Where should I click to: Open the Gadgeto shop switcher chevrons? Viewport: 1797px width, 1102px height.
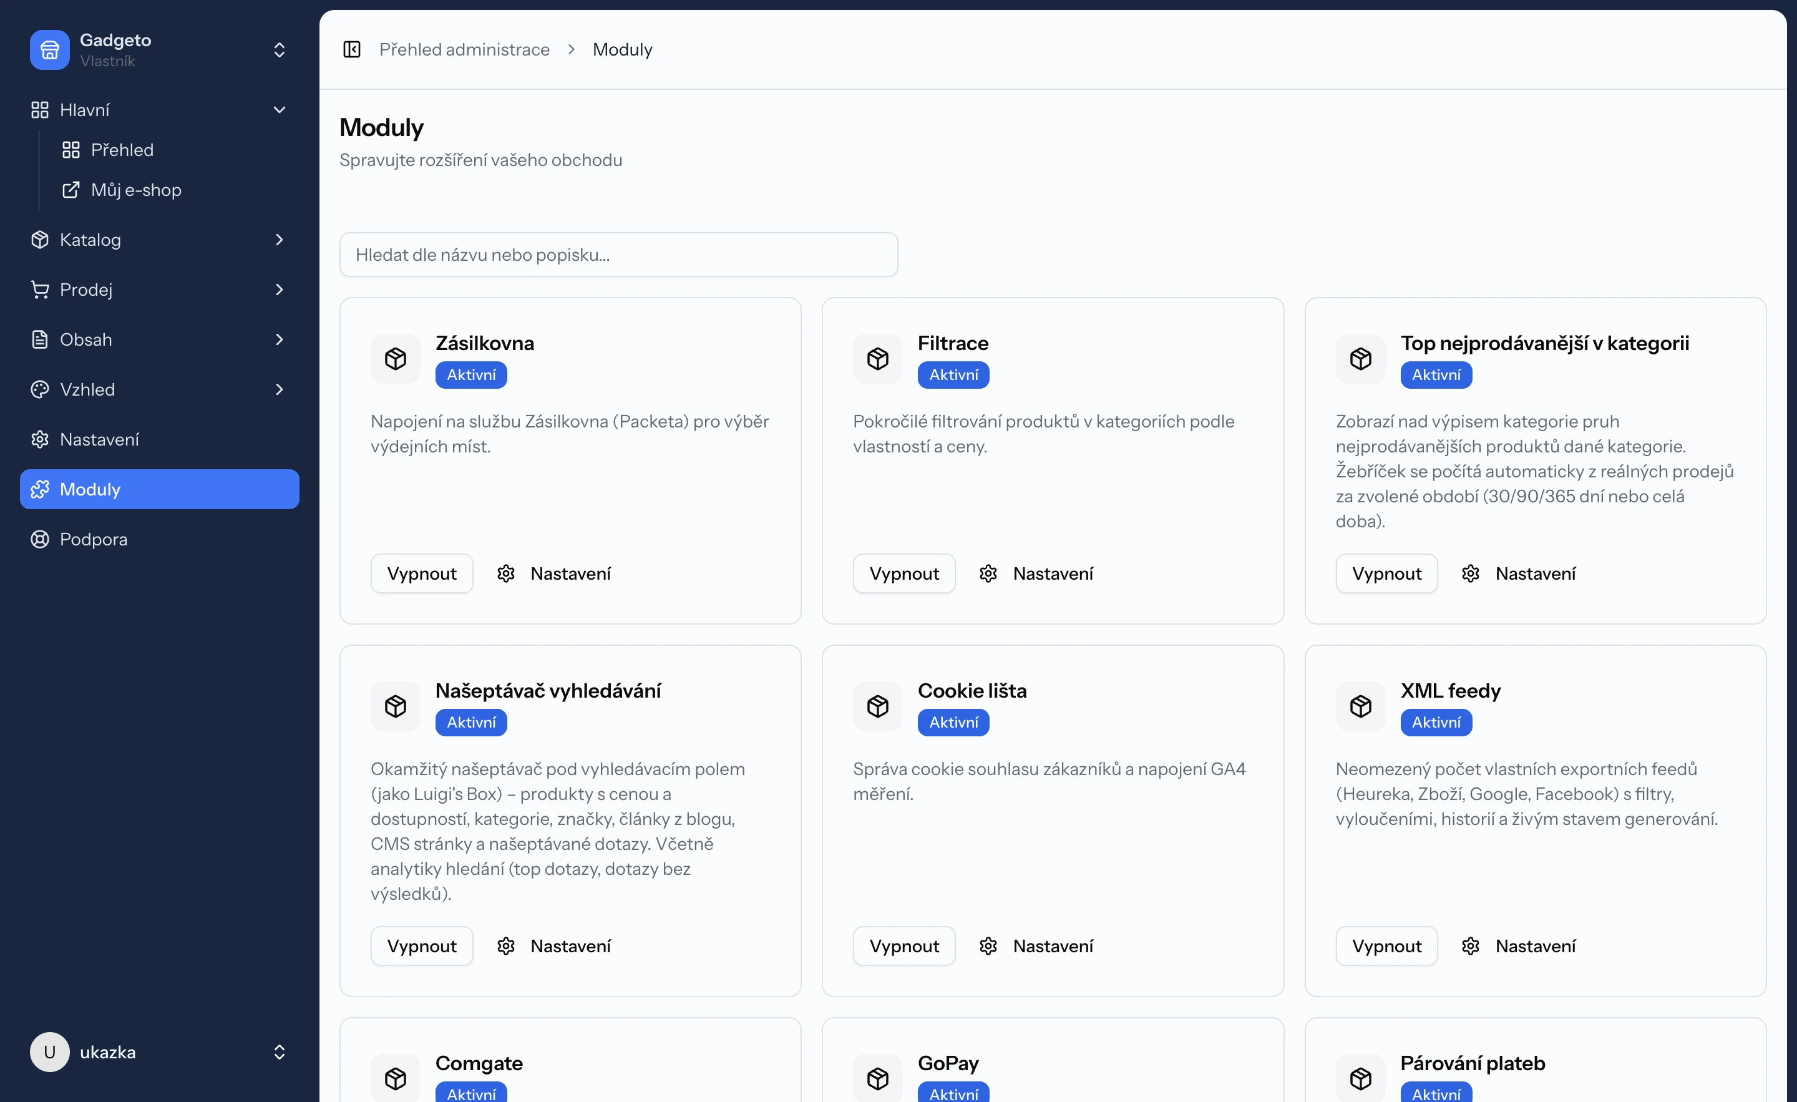[280, 49]
